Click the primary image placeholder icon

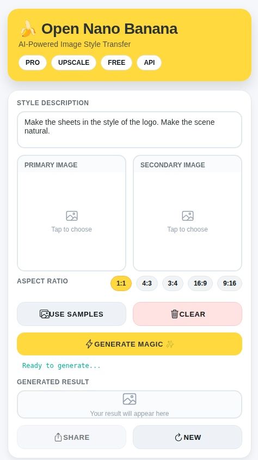(x=72, y=216)
